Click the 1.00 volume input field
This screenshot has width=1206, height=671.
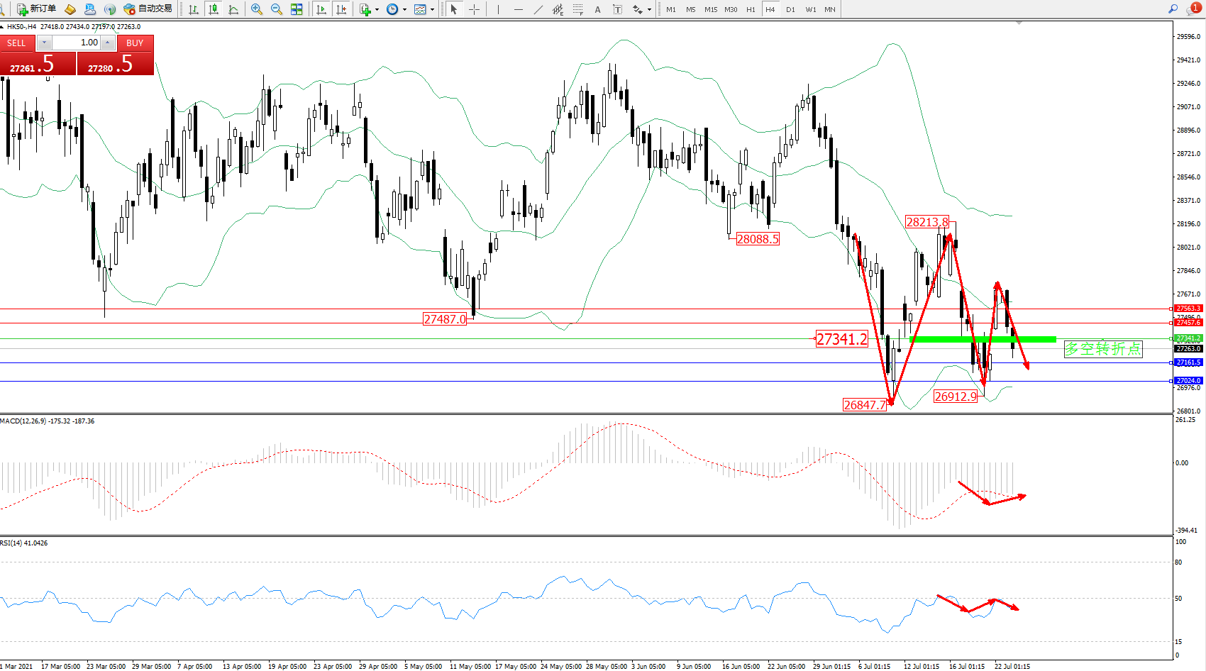(x=76, y=43)
